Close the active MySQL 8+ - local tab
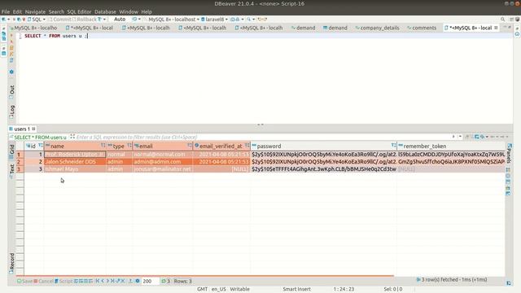Viewport: 521px width, 293px height. point(496,28)
